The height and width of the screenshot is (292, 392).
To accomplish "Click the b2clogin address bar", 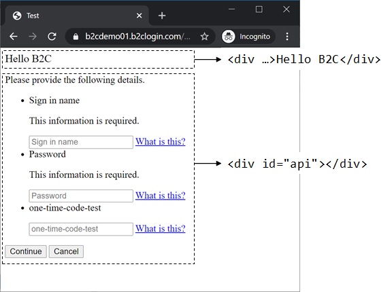I will (x=137, y=37).
